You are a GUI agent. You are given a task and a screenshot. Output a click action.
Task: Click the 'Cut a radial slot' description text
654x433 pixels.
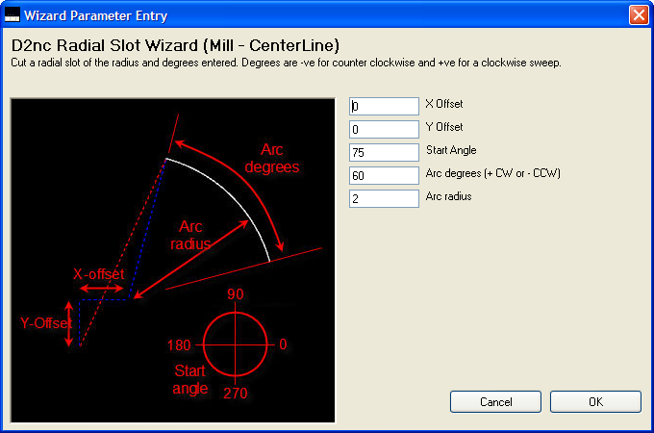click(286, 63)
